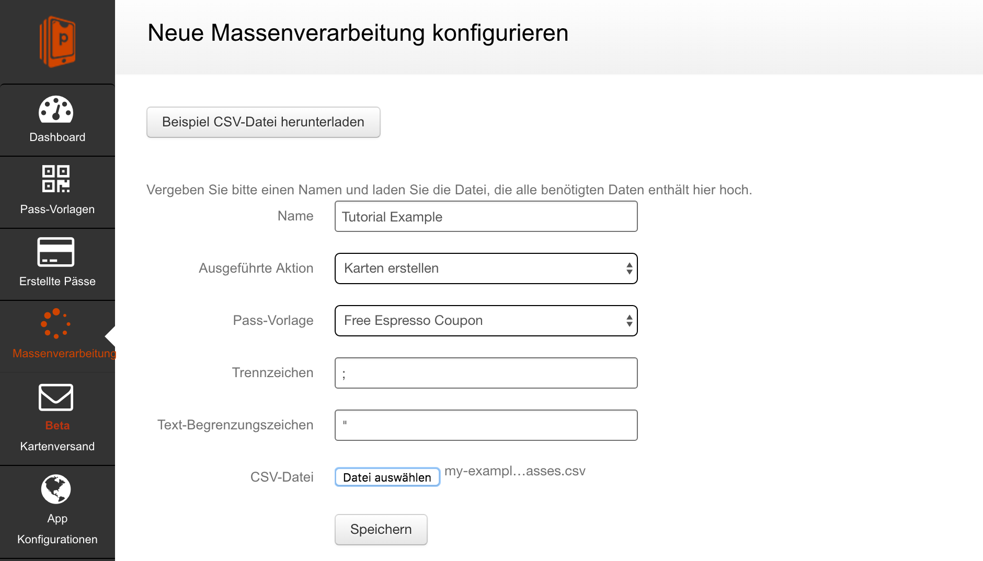Screen dimensions: 983x561
Task: Click the page heading Neue Massenverarbeitung konfigurieren
Action: click(x=358, y=33)
